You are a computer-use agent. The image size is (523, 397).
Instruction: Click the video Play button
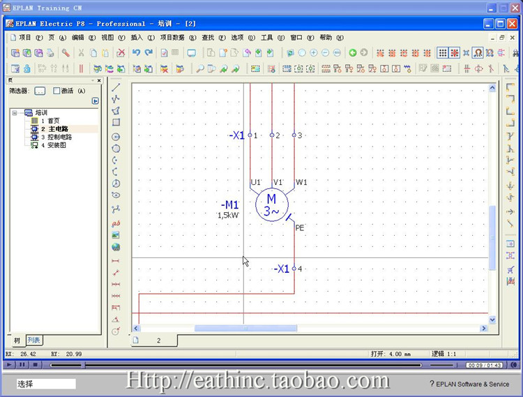(x=9, y=365)
